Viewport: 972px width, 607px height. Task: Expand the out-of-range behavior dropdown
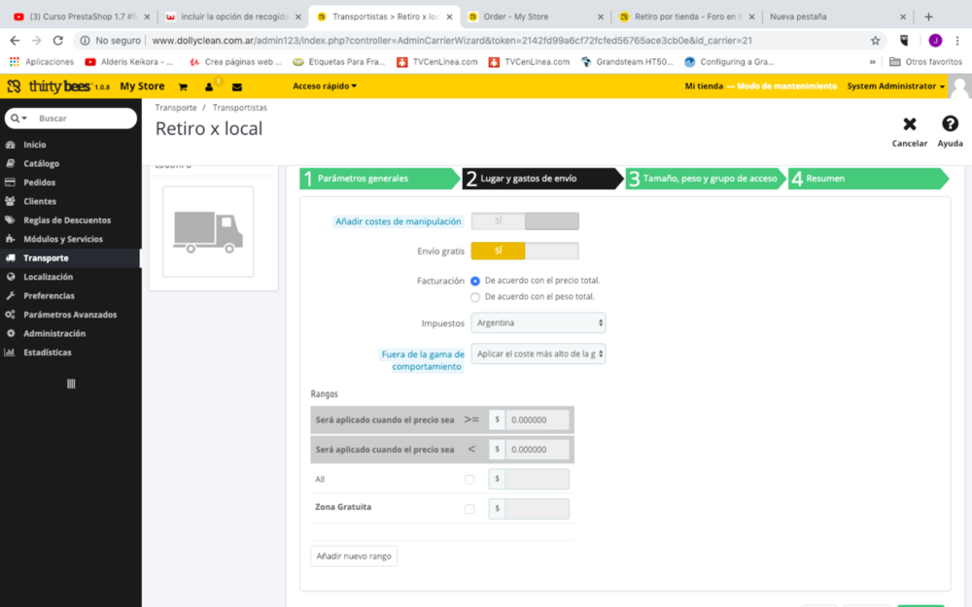tap(538, 354)
